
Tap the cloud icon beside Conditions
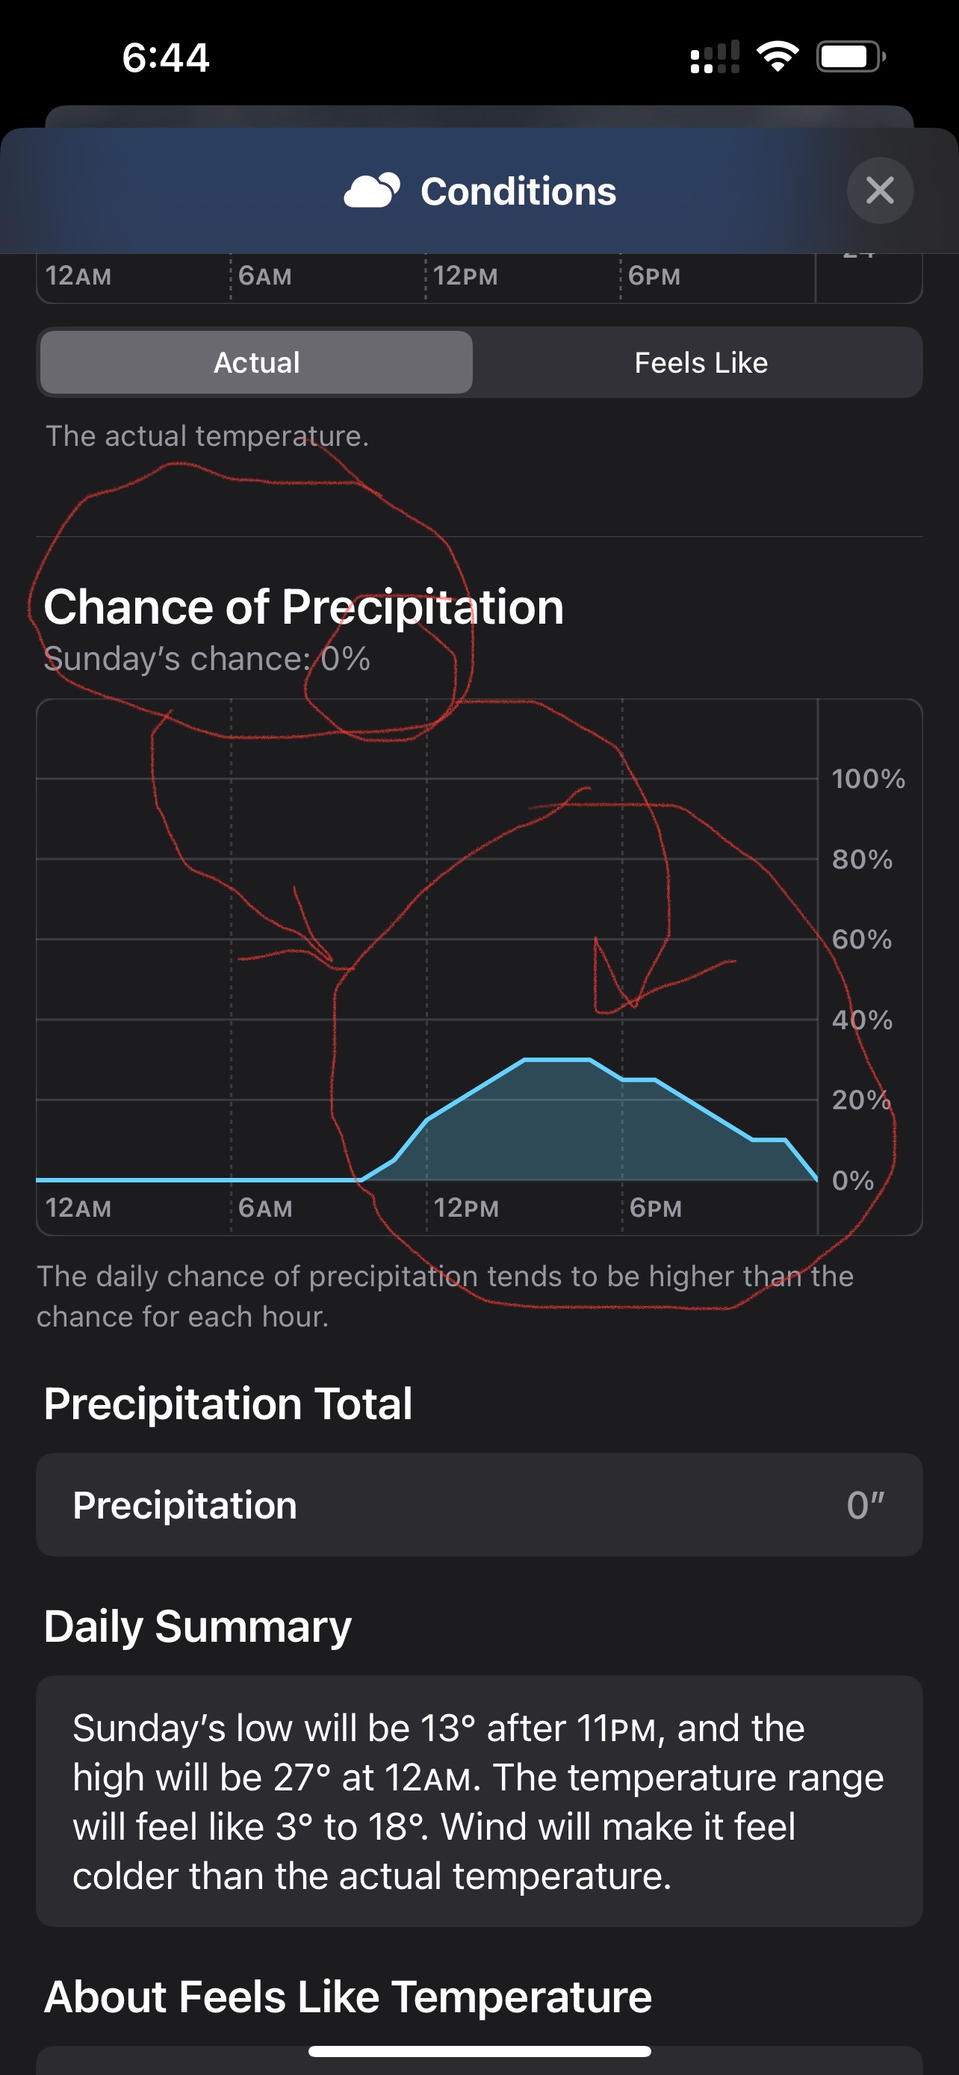pyautogui.click(x=371, y=191)
